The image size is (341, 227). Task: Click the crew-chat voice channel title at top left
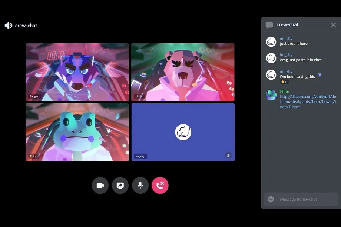click(26, 26)
